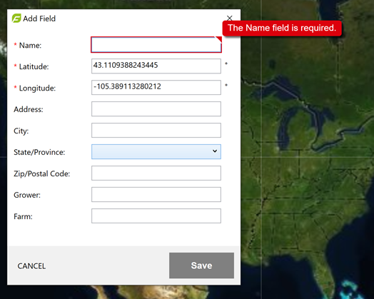Click the red Name required tooltip
This screenshot has height=299, width=374.
pyautogui.click(x=282, y=28)
